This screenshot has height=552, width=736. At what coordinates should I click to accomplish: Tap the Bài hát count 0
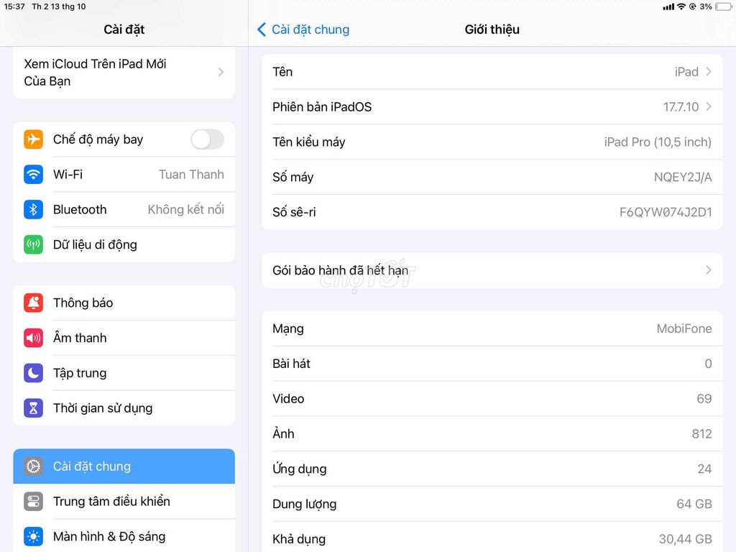[708, 364]
